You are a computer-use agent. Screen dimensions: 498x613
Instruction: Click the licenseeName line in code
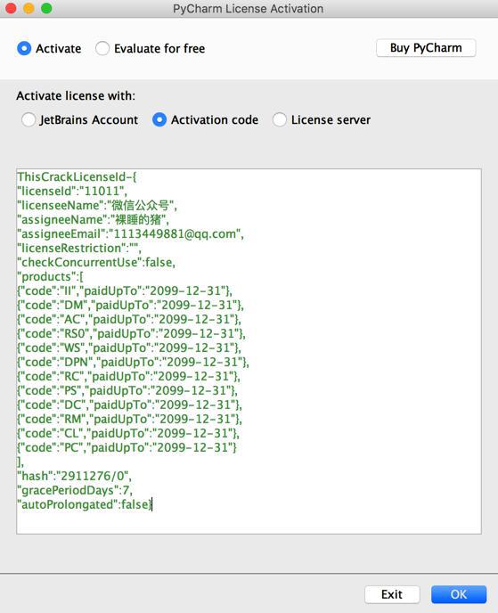[x=97, y=206]
